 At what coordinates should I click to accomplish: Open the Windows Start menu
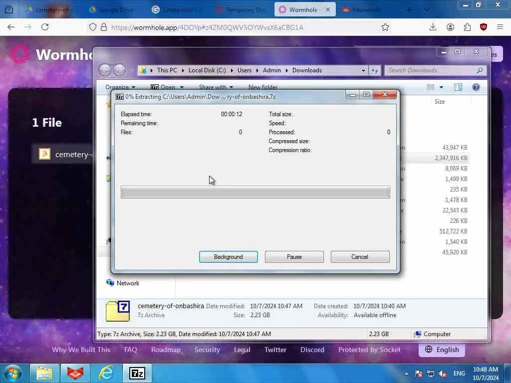(x=12, y=373)
